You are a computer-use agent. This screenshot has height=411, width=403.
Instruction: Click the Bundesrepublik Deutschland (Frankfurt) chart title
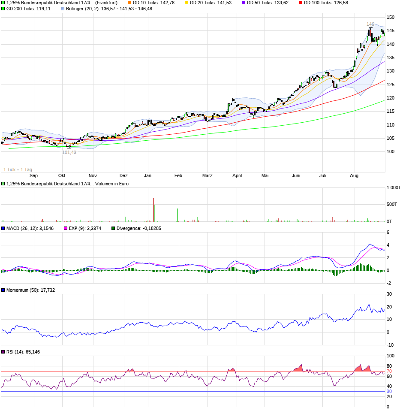[x=62, y=3]
